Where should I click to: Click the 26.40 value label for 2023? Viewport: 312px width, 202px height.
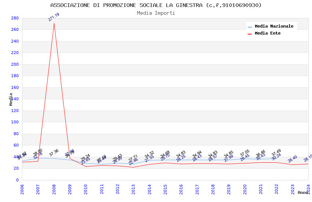(292, 159)
